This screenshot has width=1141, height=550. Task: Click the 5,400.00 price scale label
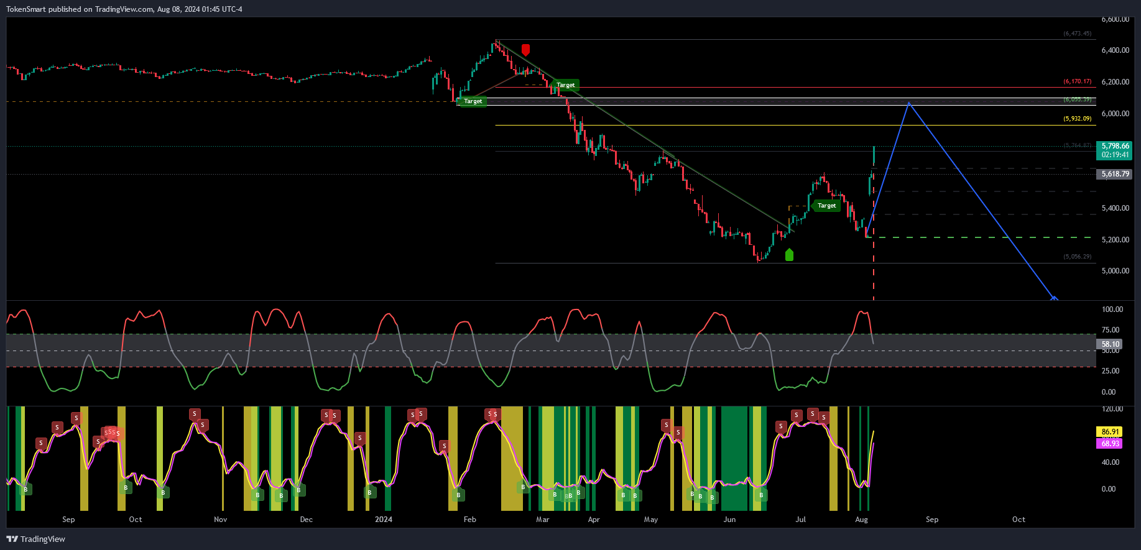coord(1115,208)
